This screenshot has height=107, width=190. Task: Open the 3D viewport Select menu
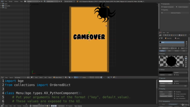pyautogui.click(x=41, y=77)
